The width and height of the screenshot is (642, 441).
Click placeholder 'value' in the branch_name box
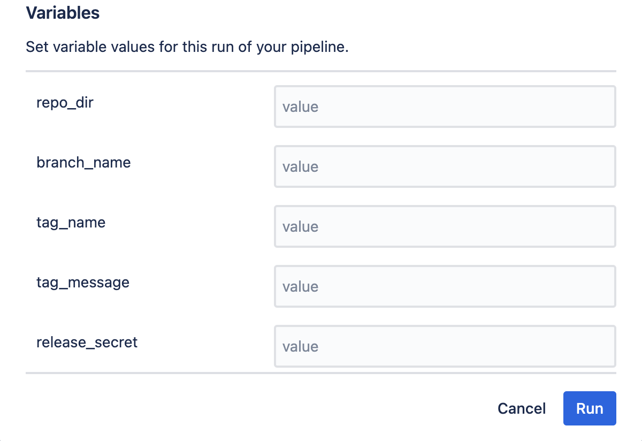pyautogui.click(x=300, y=166)
